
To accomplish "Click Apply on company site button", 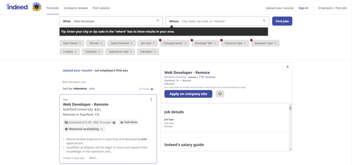I will 188,94.
